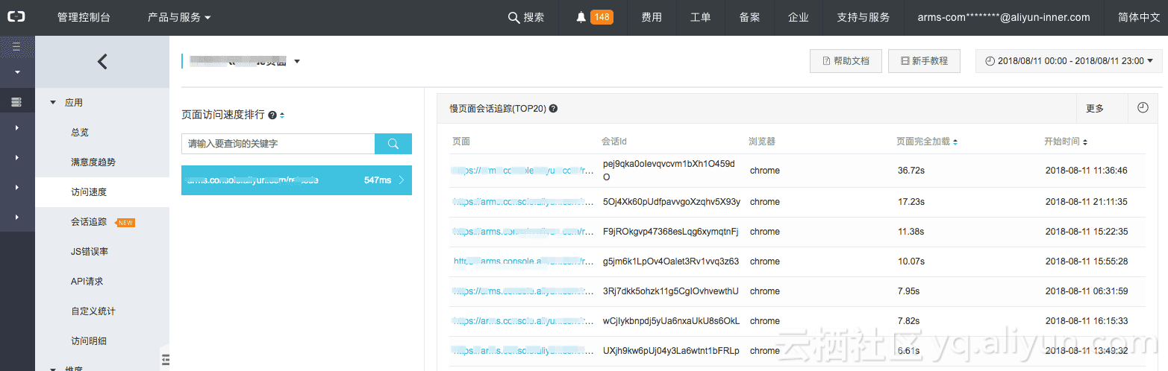
Task: Open 备案 menu
Action: tap(749, 17)
